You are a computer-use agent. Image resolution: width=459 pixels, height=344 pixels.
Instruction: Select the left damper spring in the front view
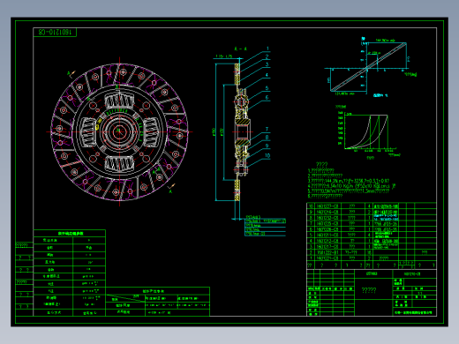pyautogui.click(x=88, y=132)
